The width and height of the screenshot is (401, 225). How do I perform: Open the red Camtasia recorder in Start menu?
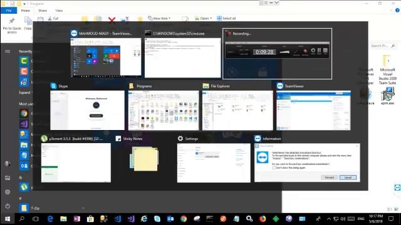coord(24,71)
